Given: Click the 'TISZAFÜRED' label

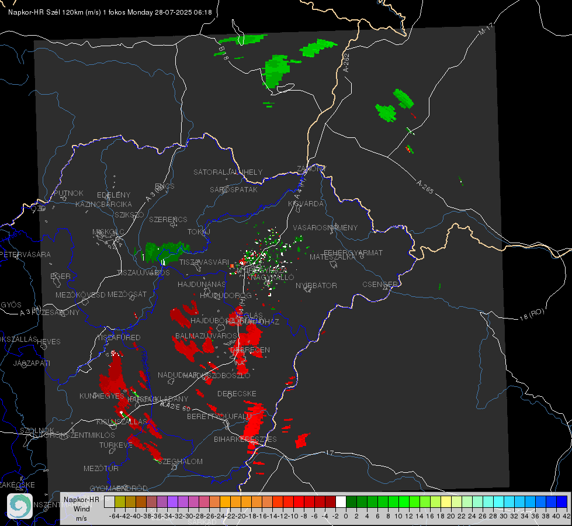Looking at the screenshot, I should [119, 337].
